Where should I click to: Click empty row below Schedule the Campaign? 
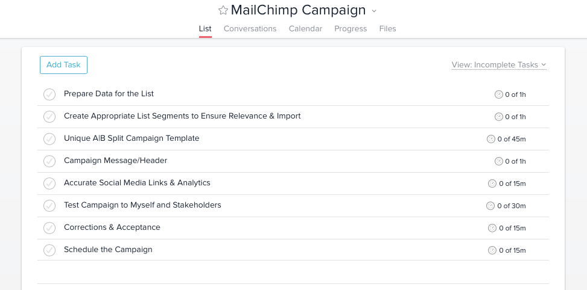(x=293, y=272)
